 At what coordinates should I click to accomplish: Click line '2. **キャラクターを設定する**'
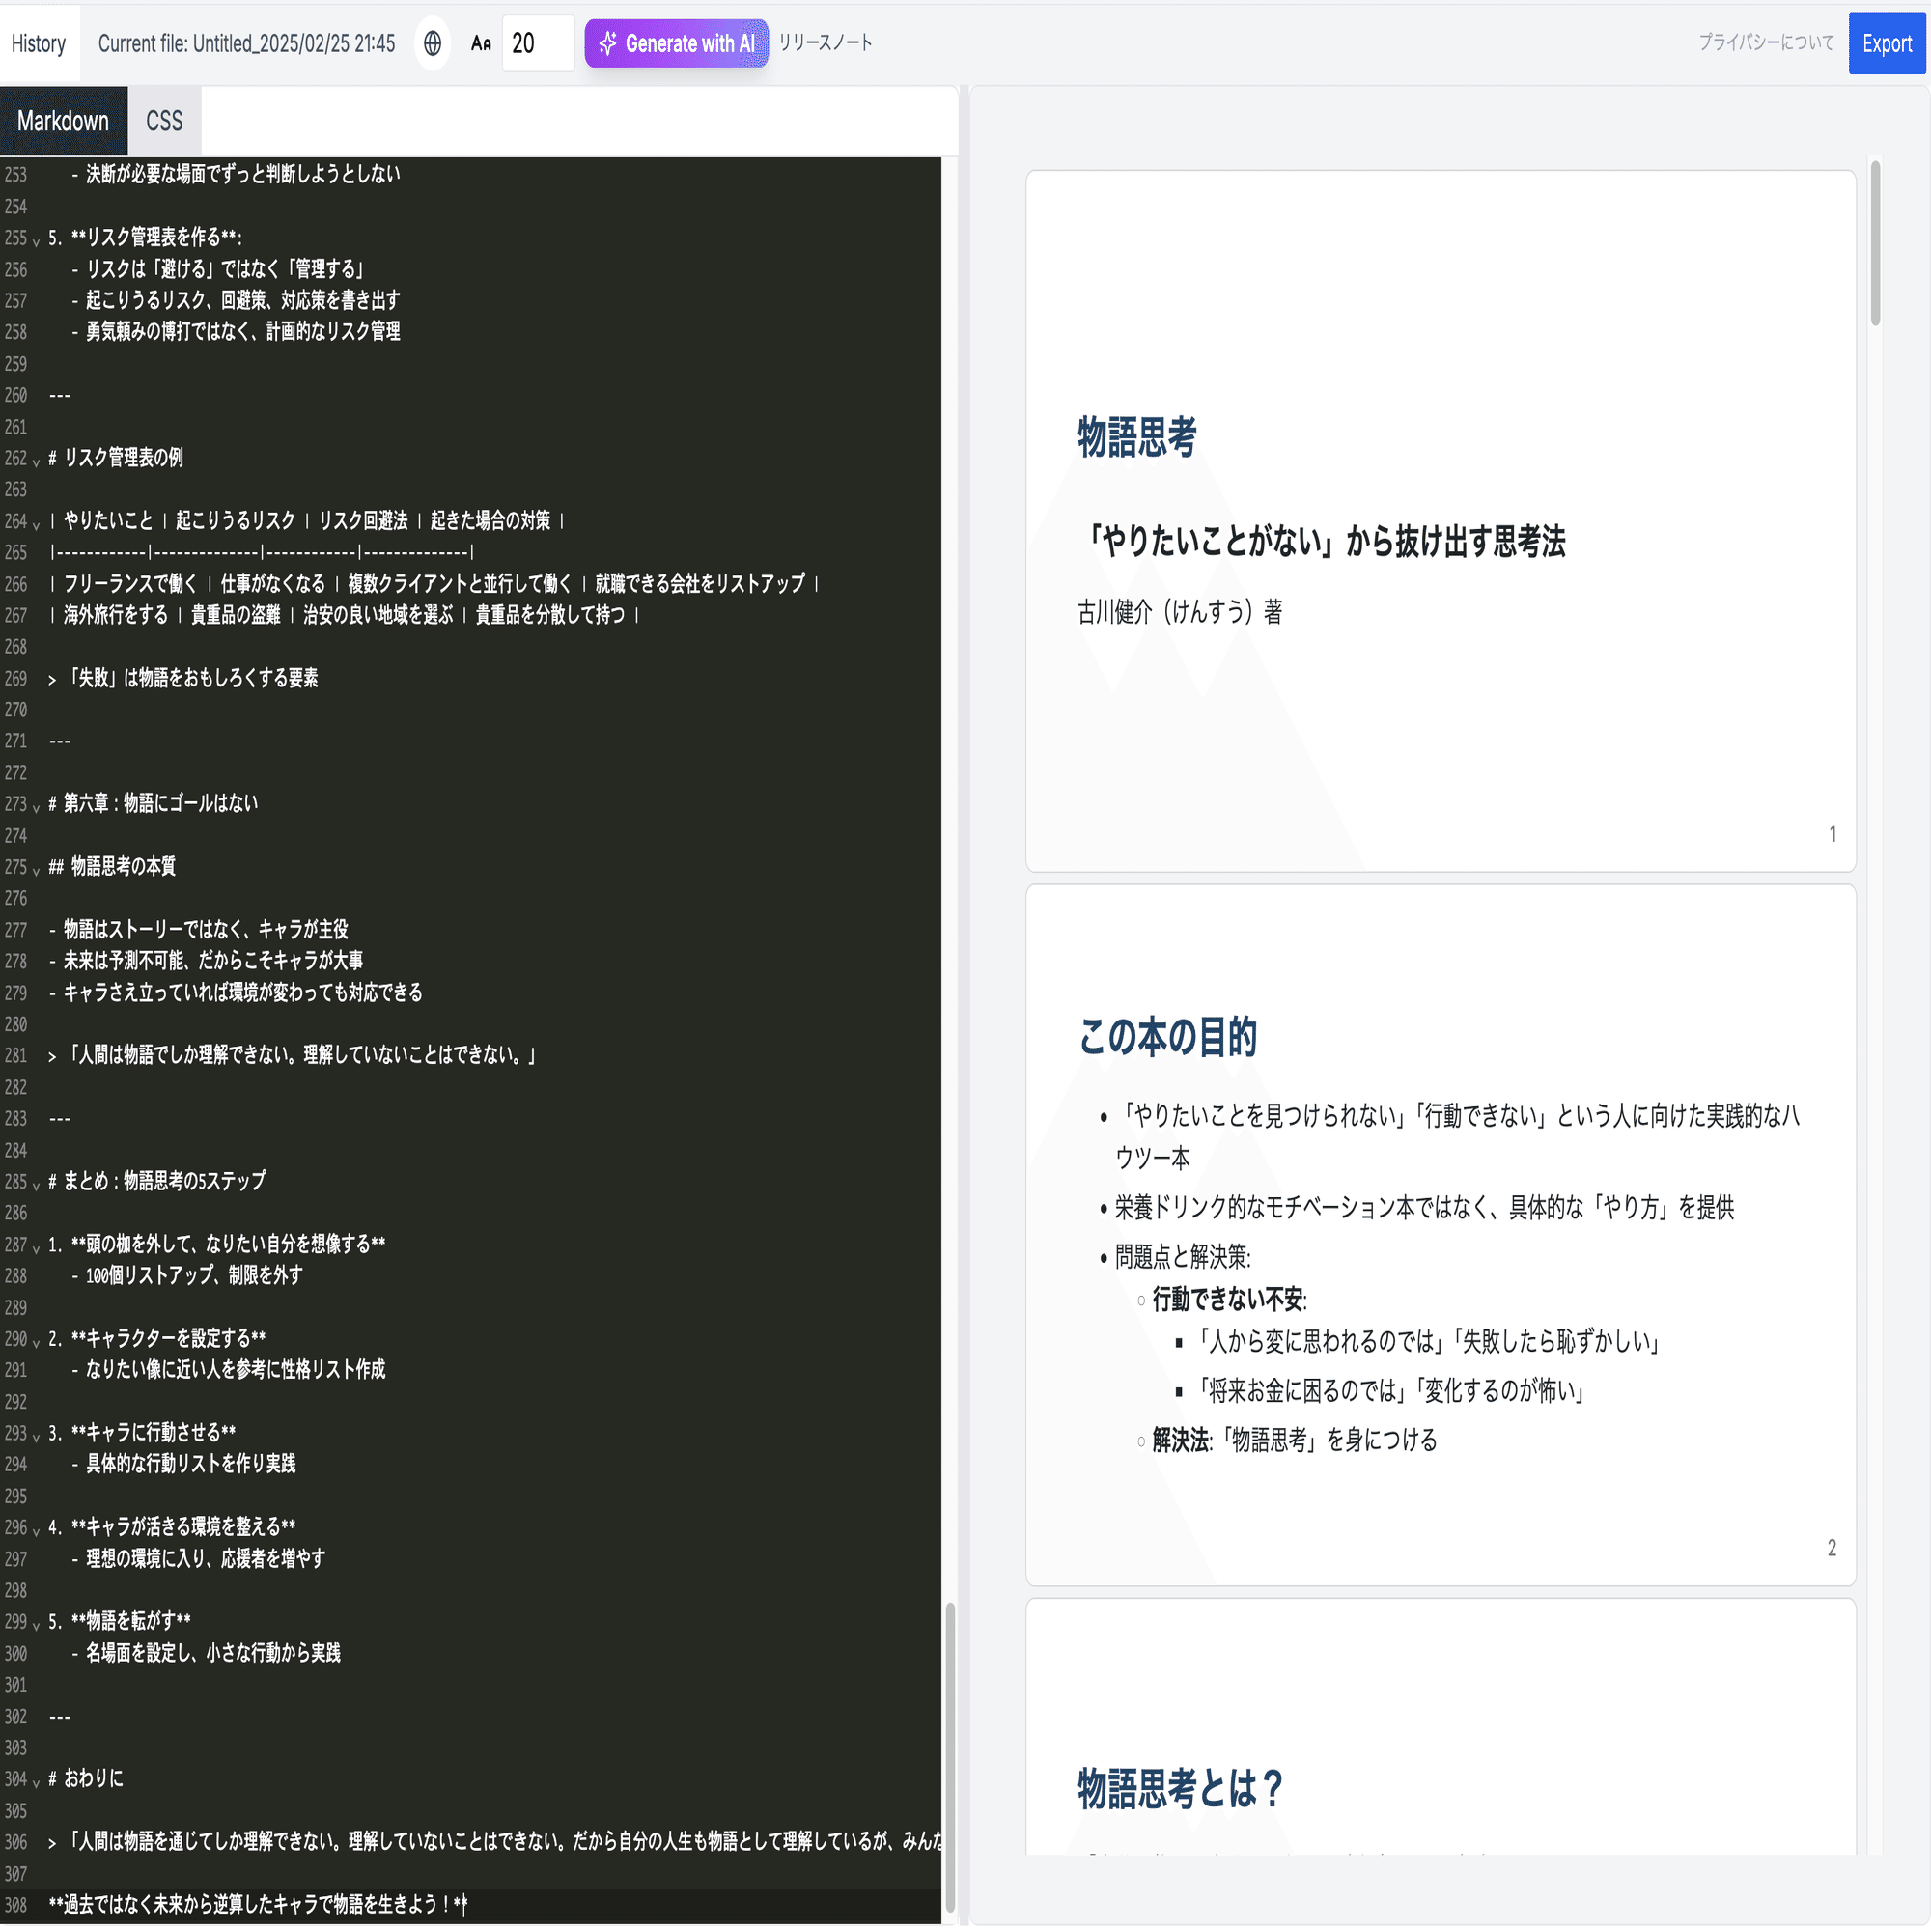click(158, 1338)
